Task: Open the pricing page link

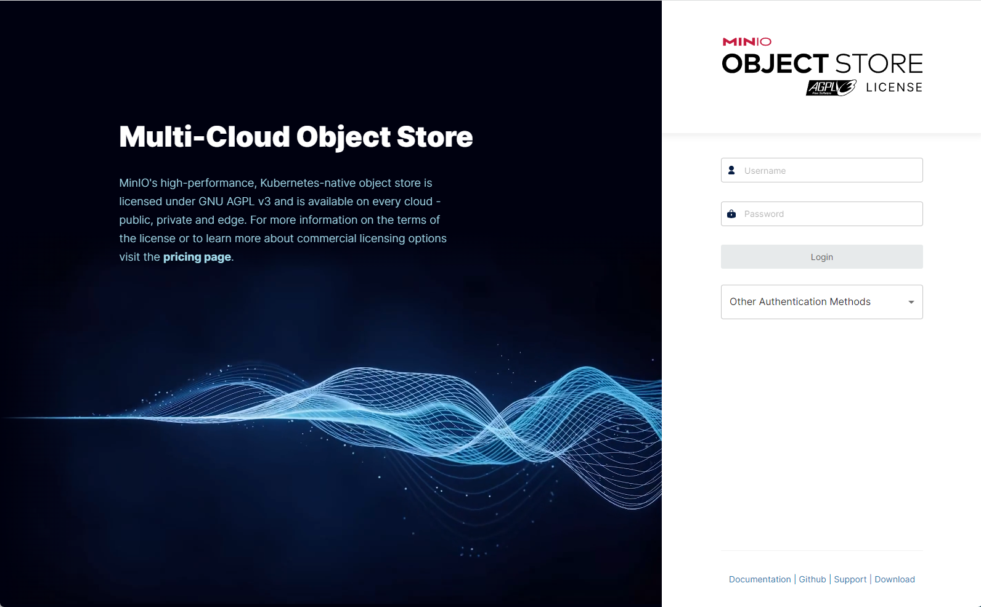Action: [x=197, y=257]
